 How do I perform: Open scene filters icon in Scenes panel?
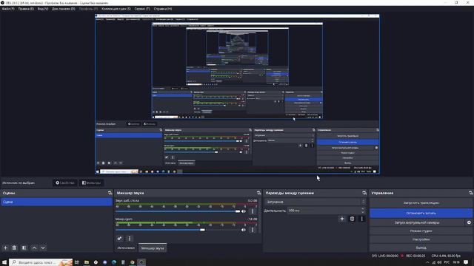tap(24, 248)
